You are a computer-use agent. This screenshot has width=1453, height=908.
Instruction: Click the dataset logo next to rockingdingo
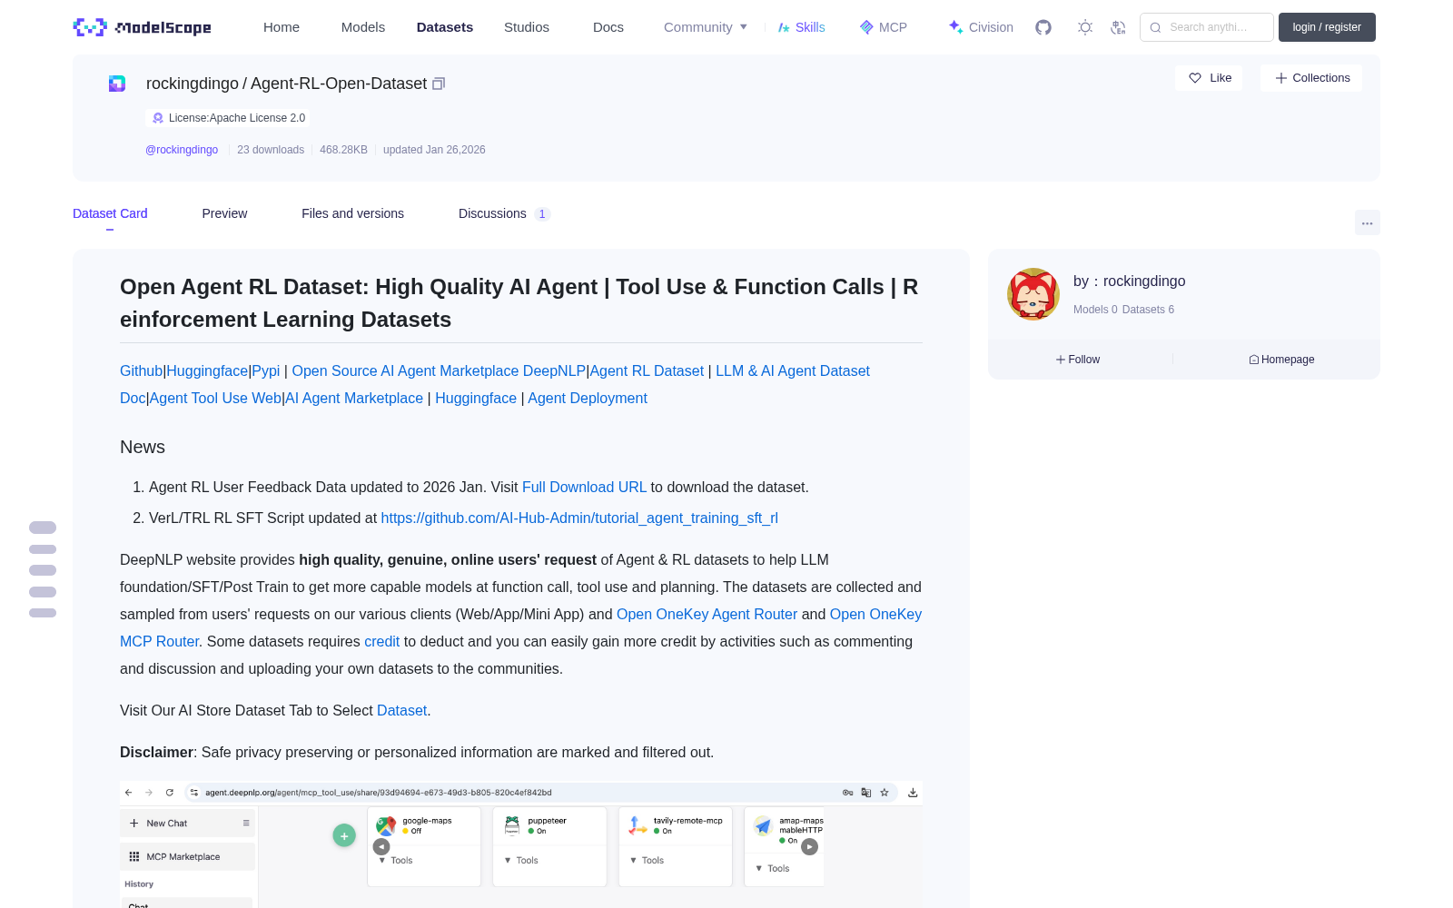tap(117, 84)
